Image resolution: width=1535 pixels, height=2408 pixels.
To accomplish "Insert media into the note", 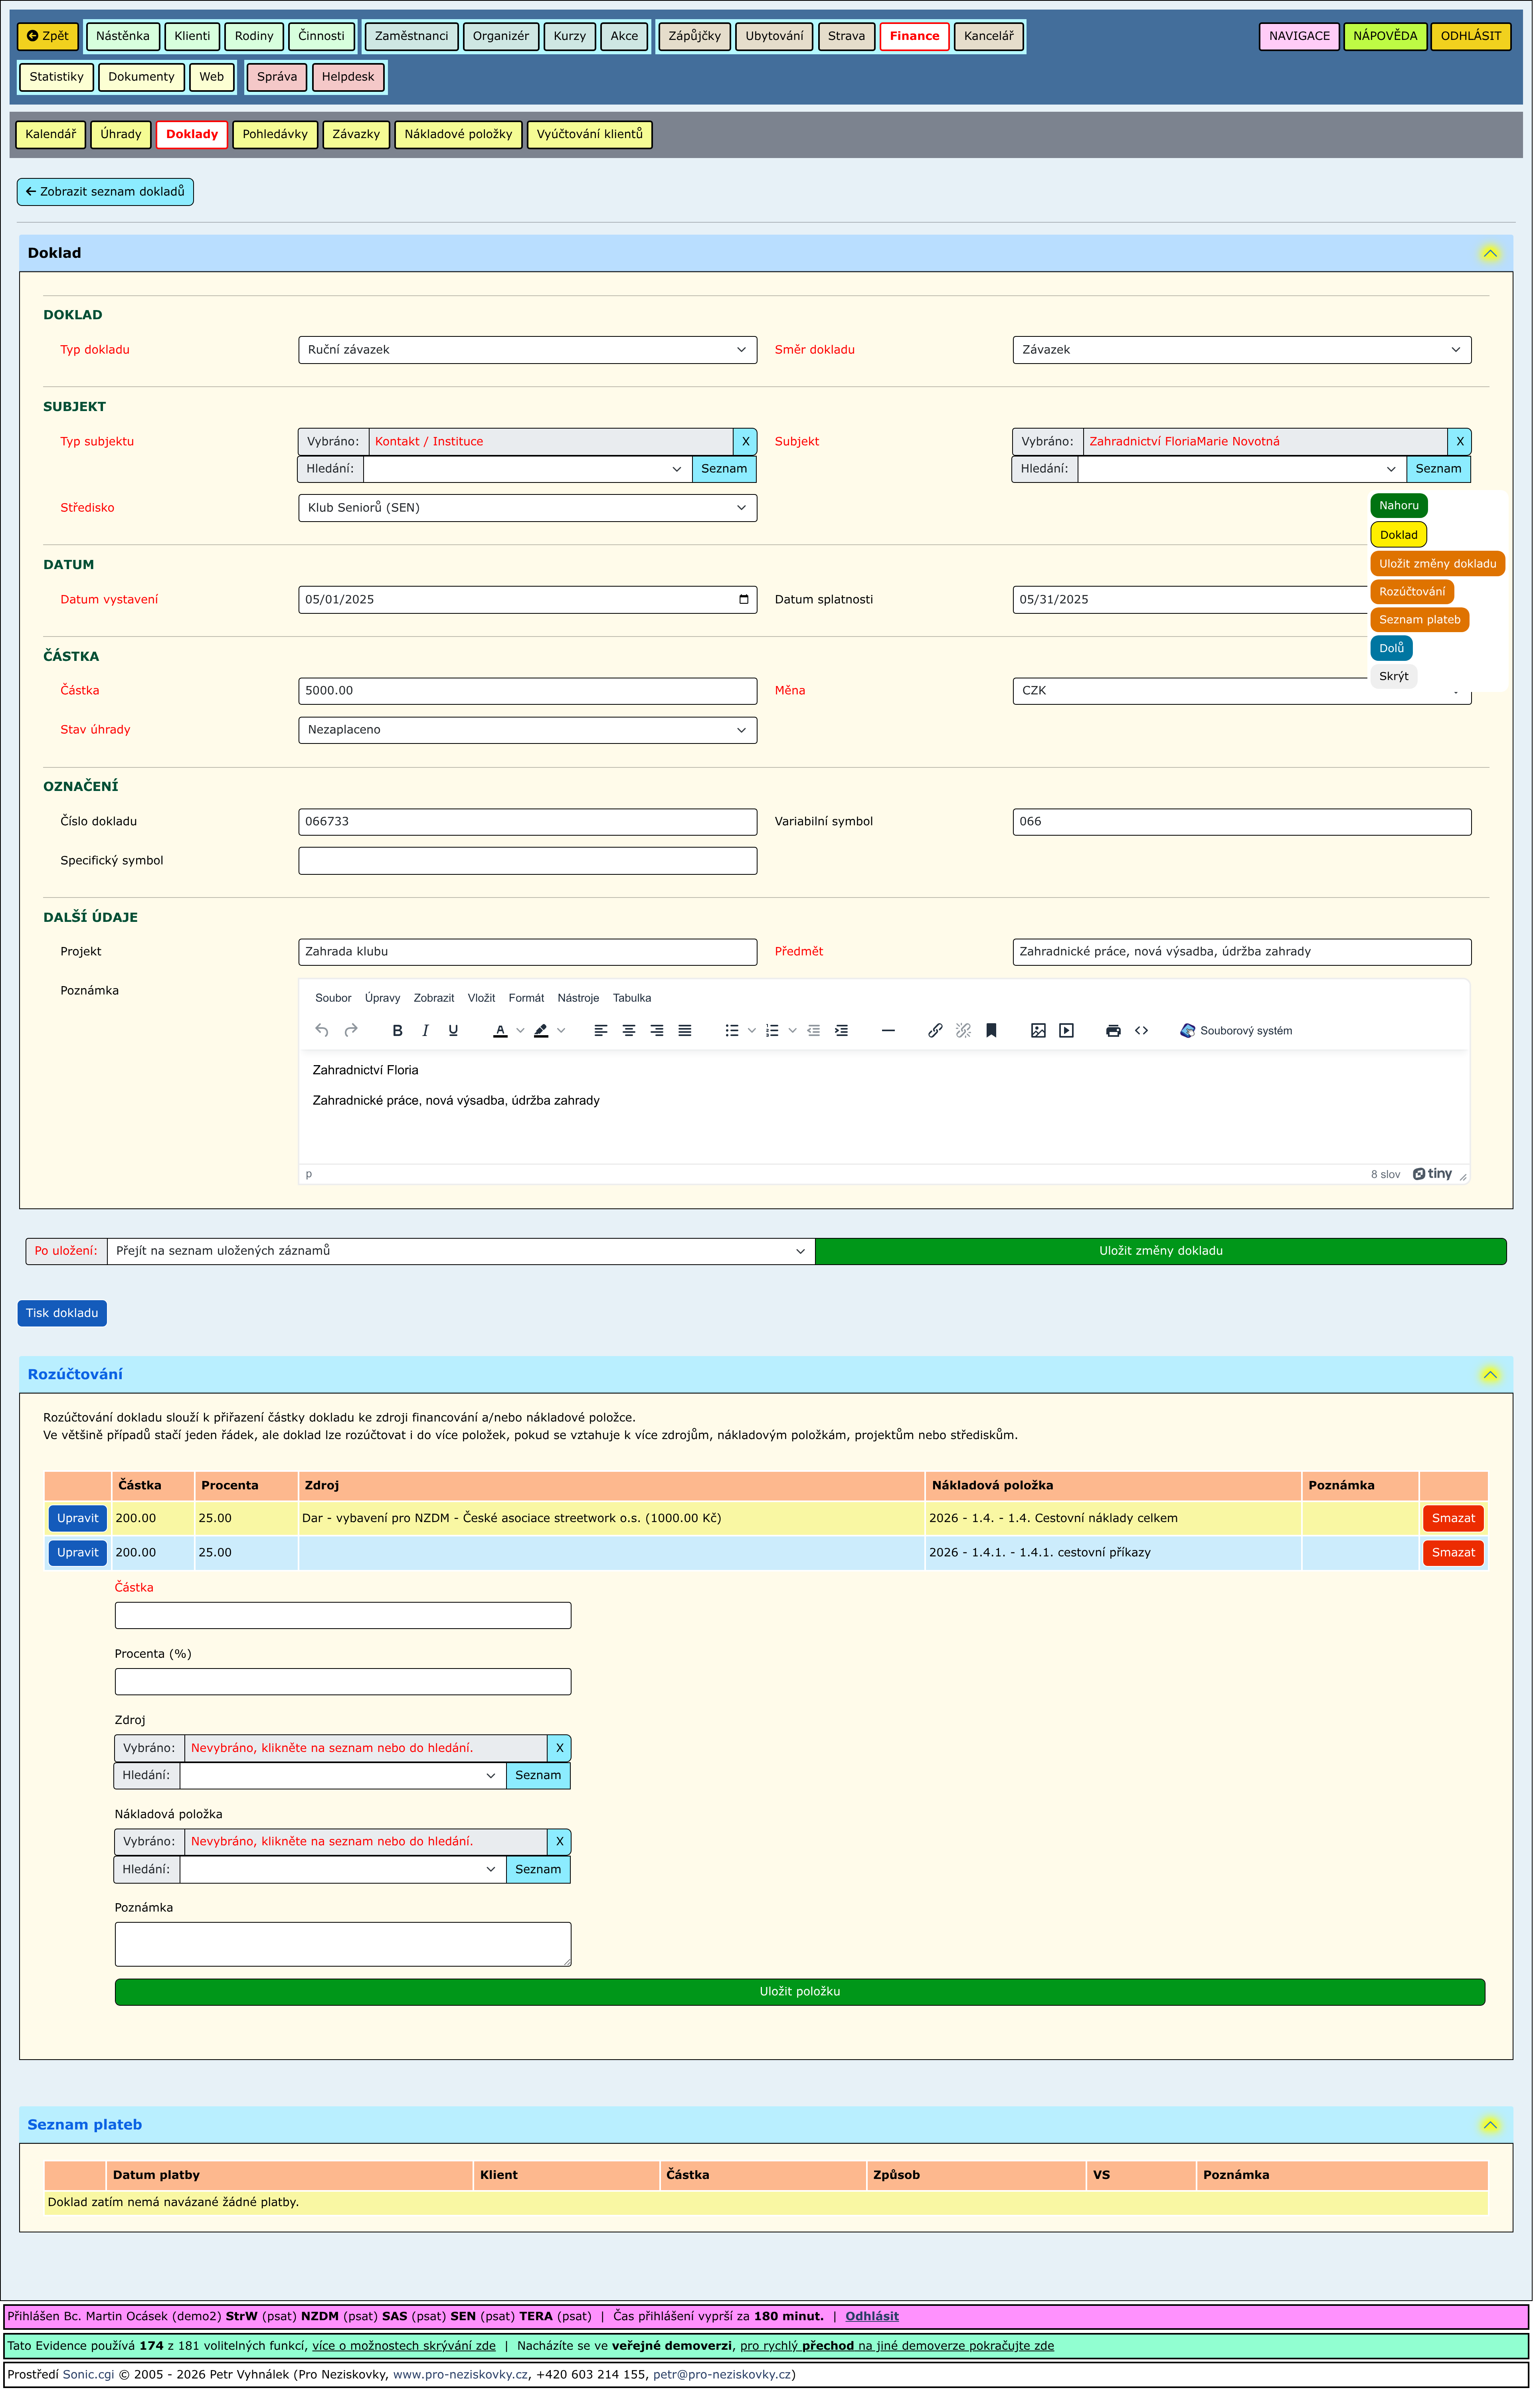I will click(x=1066, y=1031).
